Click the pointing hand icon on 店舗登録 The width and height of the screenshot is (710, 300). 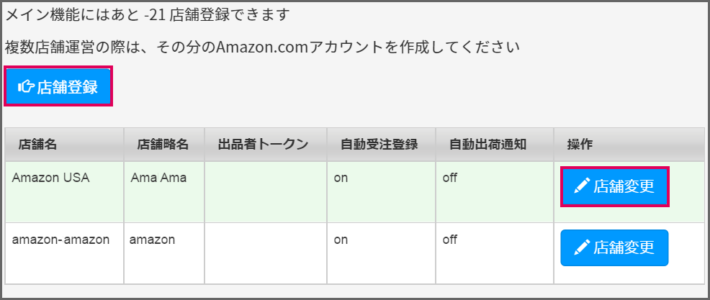coord(26,86)
